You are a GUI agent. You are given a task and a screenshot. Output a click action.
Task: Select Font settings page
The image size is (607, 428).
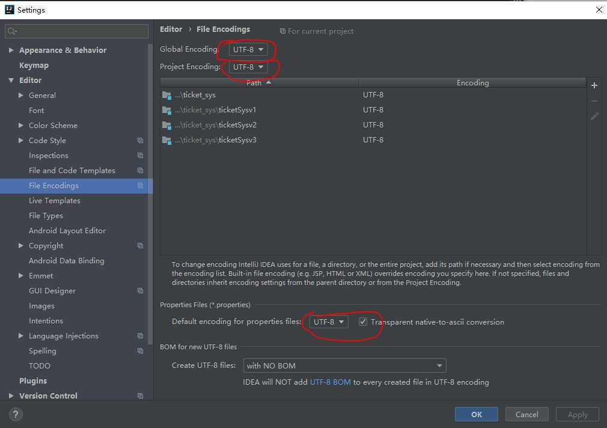[x=37, y=111]
